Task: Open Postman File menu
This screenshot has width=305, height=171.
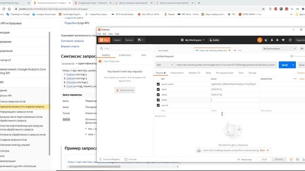Action: coord(99,34)
